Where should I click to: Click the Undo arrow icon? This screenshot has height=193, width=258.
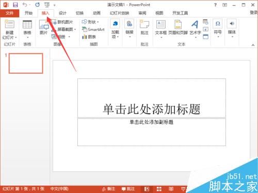coord(25,5)
